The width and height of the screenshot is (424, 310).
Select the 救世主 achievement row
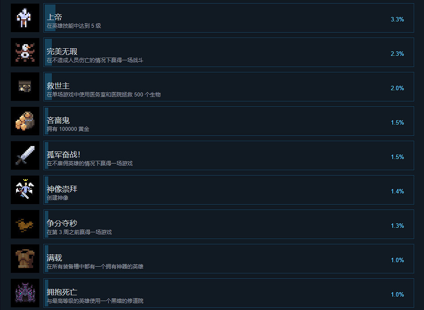tap(229, 87)
